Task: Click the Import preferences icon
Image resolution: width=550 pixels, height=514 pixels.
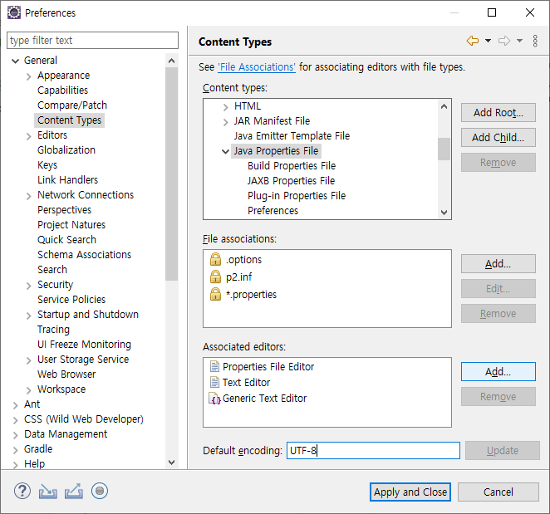Action: click(47, 492)
